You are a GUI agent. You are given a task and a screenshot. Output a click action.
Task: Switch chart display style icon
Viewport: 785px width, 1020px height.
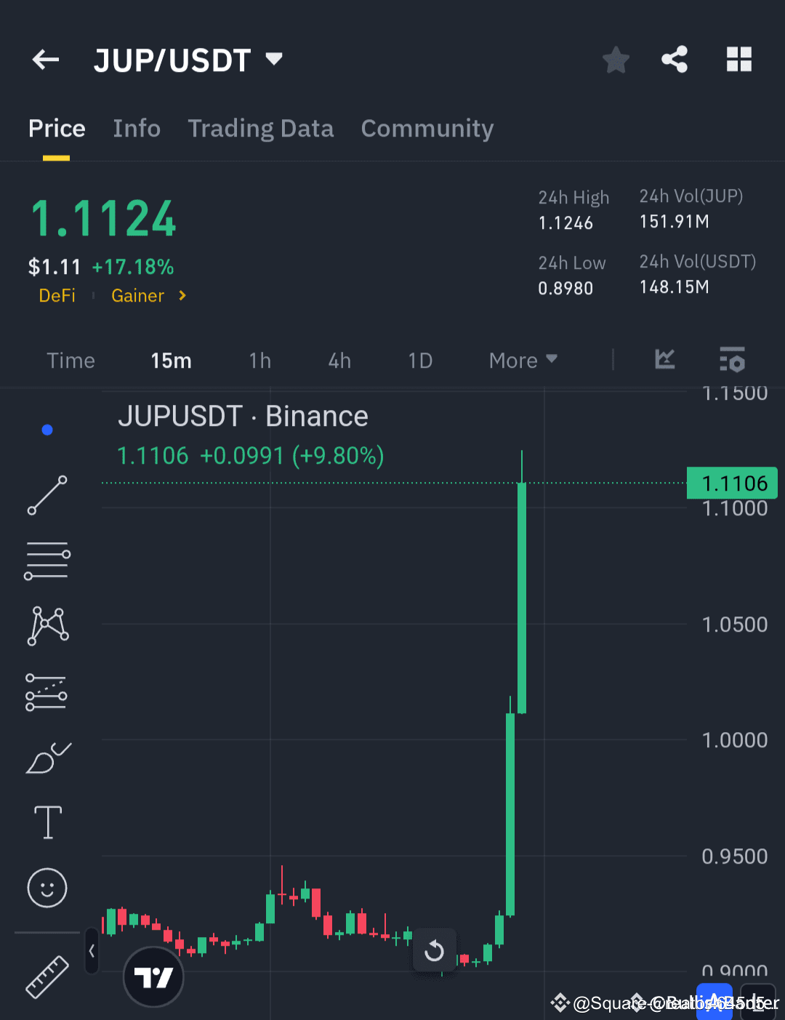point(664,360)
